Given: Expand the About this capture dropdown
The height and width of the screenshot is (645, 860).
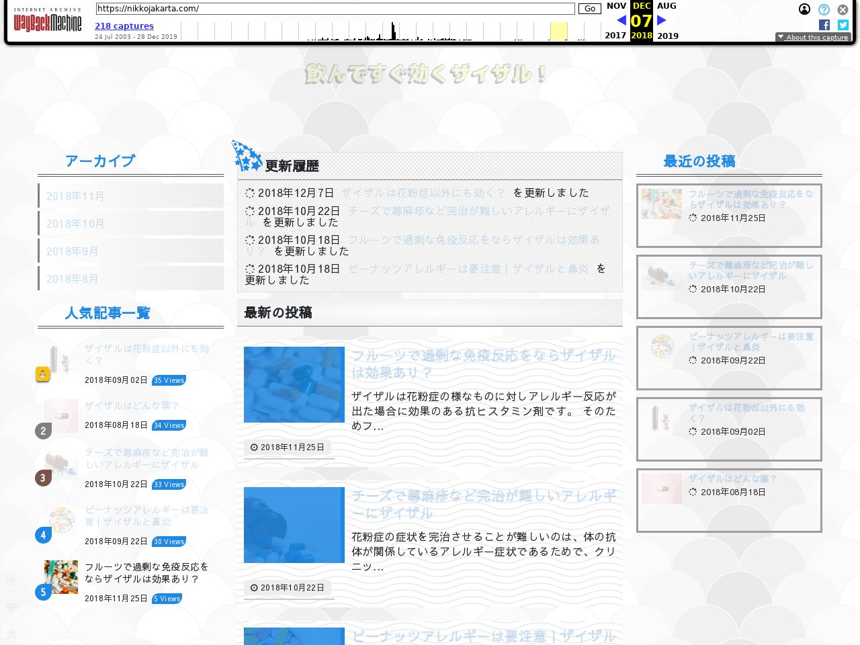Looking at the screenshot, I should pyautogui.click(x=812, y=38).
